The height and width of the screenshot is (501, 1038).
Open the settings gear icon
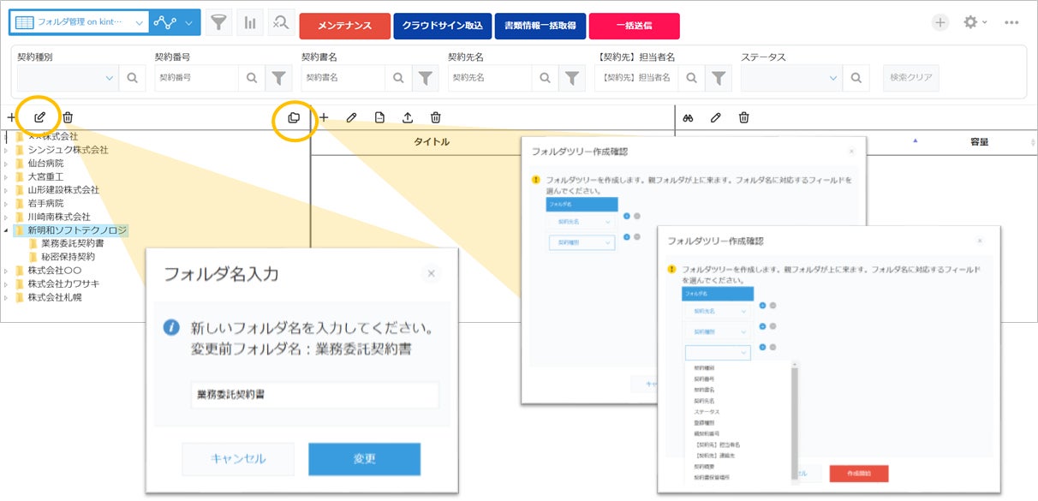click(x=970, y=23)
